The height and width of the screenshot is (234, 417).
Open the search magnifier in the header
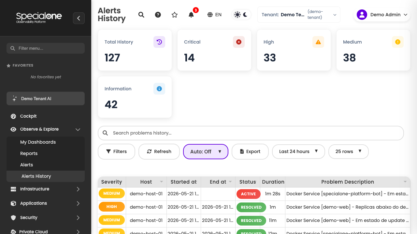click(x=141, y=15)
